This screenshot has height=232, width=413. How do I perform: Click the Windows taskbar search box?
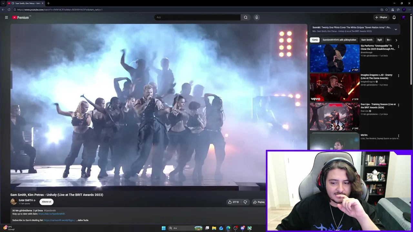[x=186, y=228]
